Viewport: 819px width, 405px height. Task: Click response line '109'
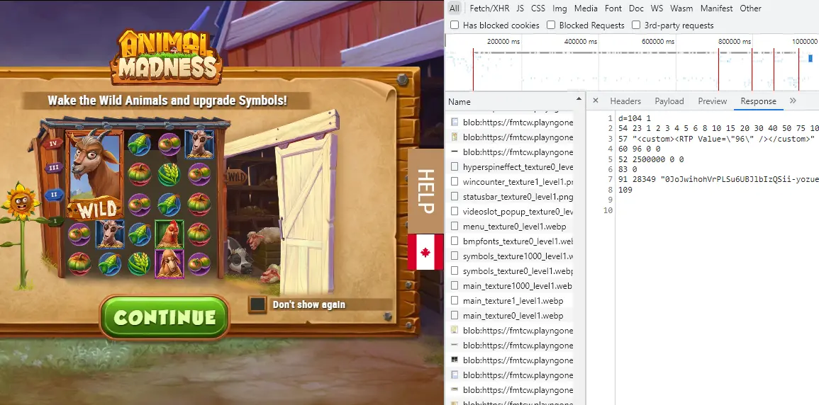(625, 190)
